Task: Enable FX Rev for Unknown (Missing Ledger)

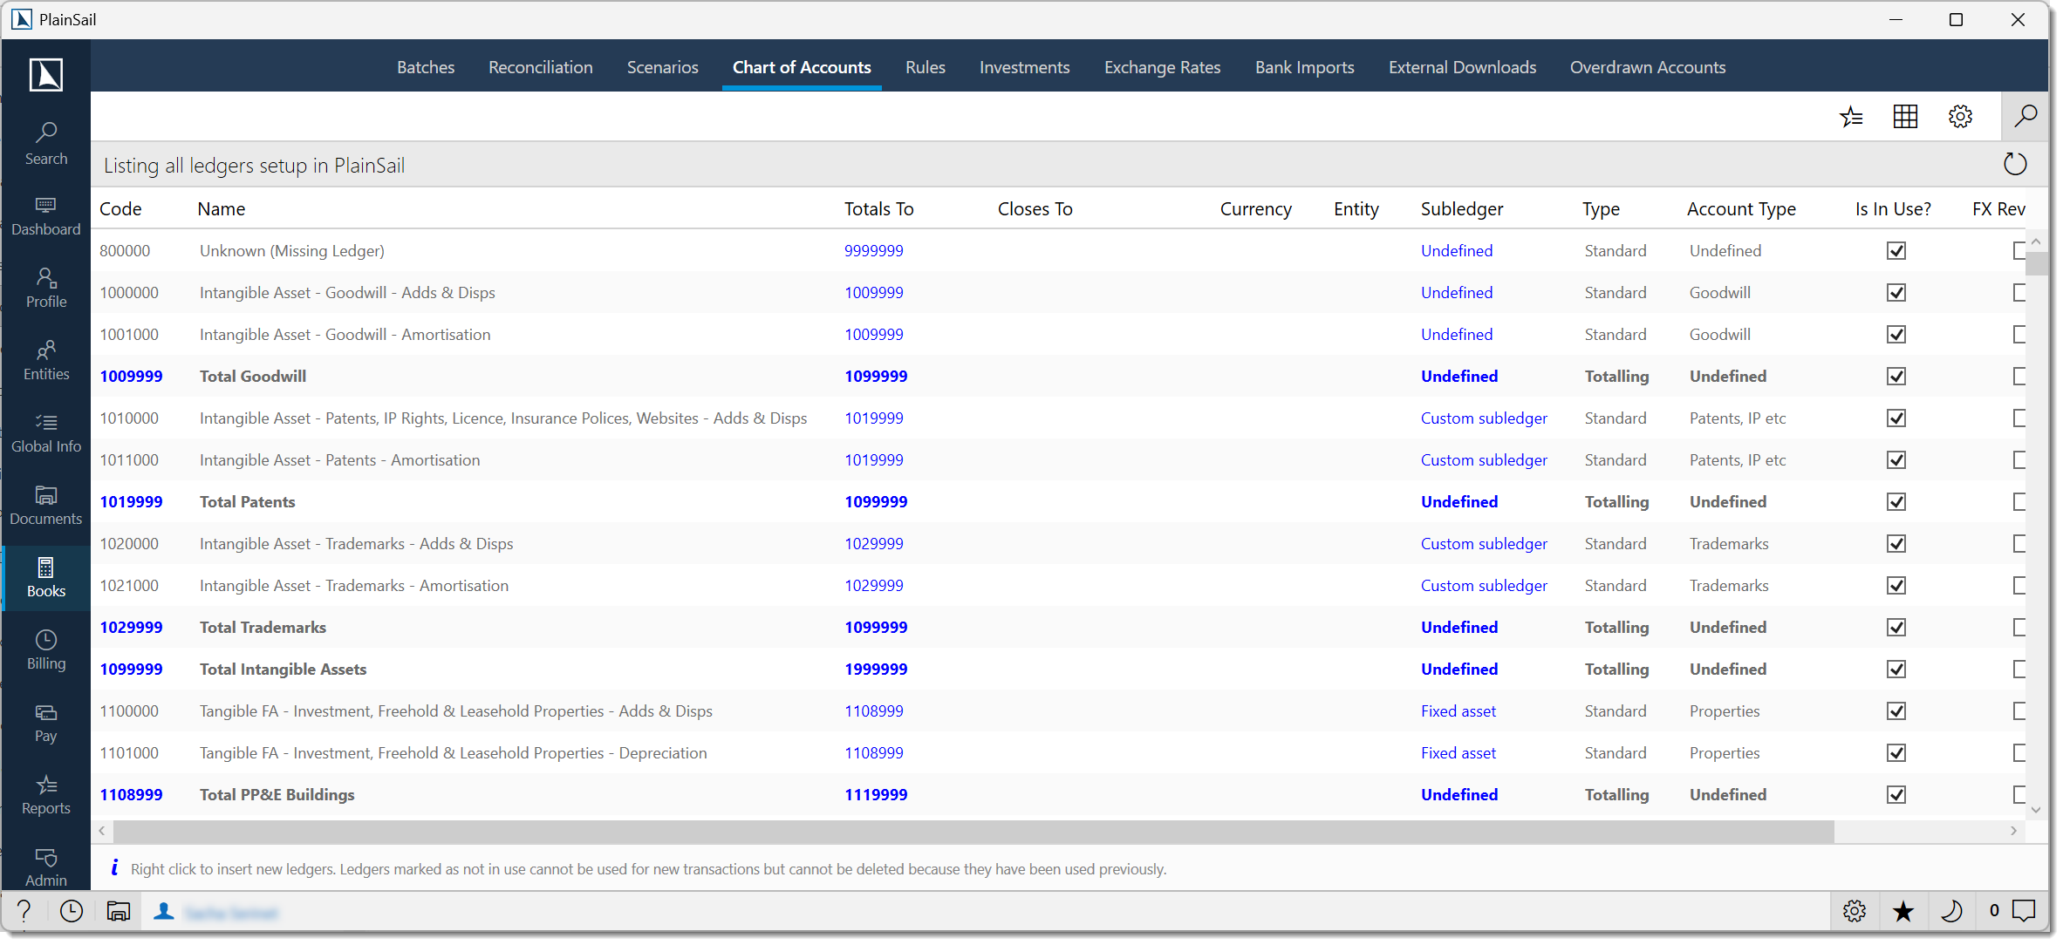Action: [2018, 250]
